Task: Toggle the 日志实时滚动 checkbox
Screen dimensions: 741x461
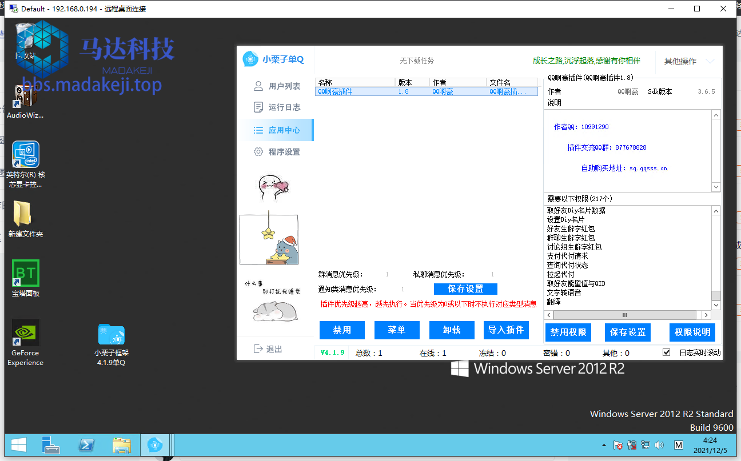Action: click(666, 352)
